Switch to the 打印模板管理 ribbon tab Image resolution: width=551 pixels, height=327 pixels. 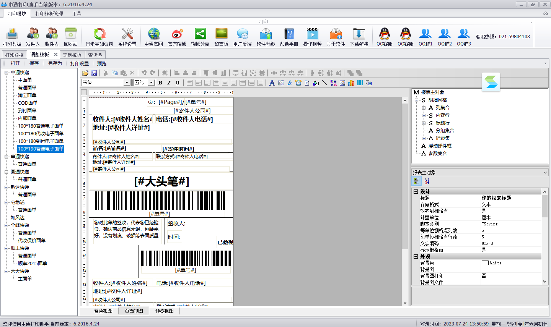point(49,14)
